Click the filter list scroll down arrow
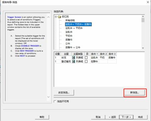 point(143,48)
